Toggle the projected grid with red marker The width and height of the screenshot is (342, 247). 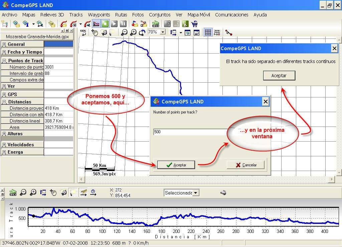217,32
